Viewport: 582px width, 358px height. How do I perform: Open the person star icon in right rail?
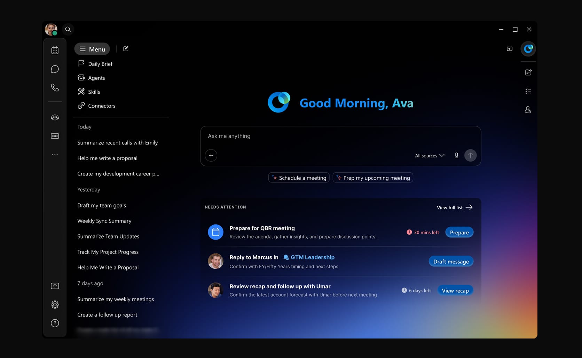pyautogui.click(x=528, y=110)
